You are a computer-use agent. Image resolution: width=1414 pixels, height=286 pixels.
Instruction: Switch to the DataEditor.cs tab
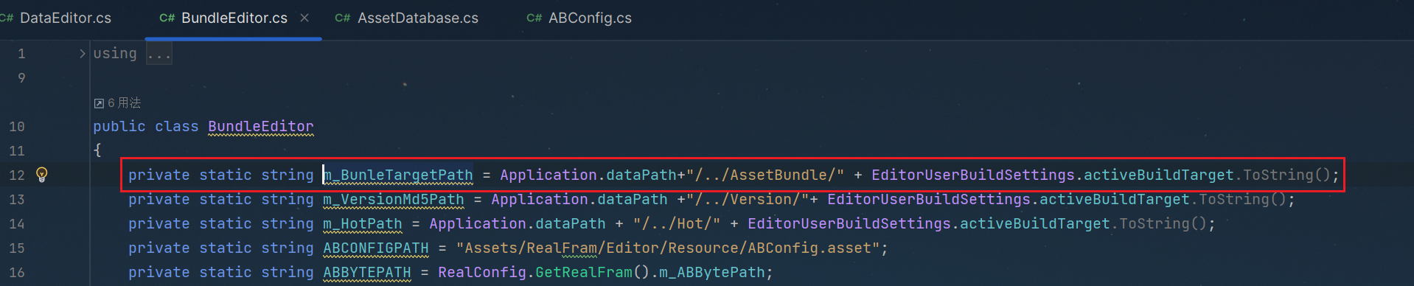coord(65,18)
